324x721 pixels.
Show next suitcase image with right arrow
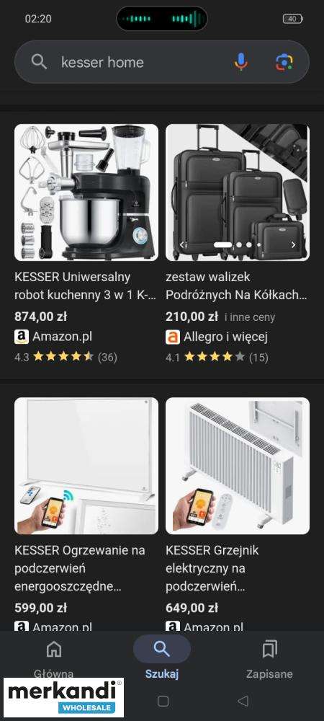pyautogui.click(x=294, y=245)
